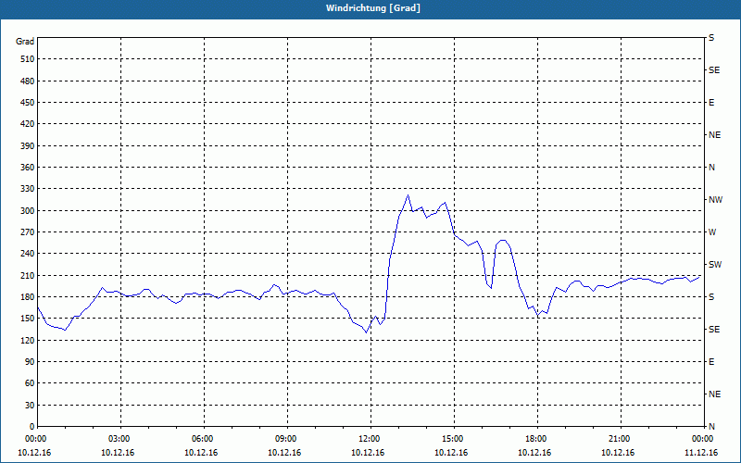Click the 00:00 label above 11.12.16

coord(702,439)
